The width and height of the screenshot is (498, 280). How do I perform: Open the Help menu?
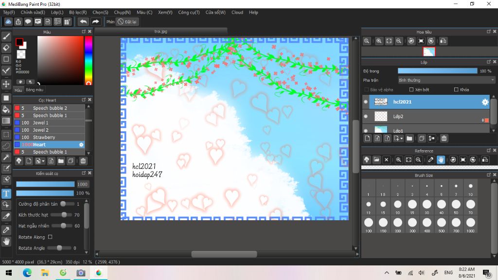[253, 12]
